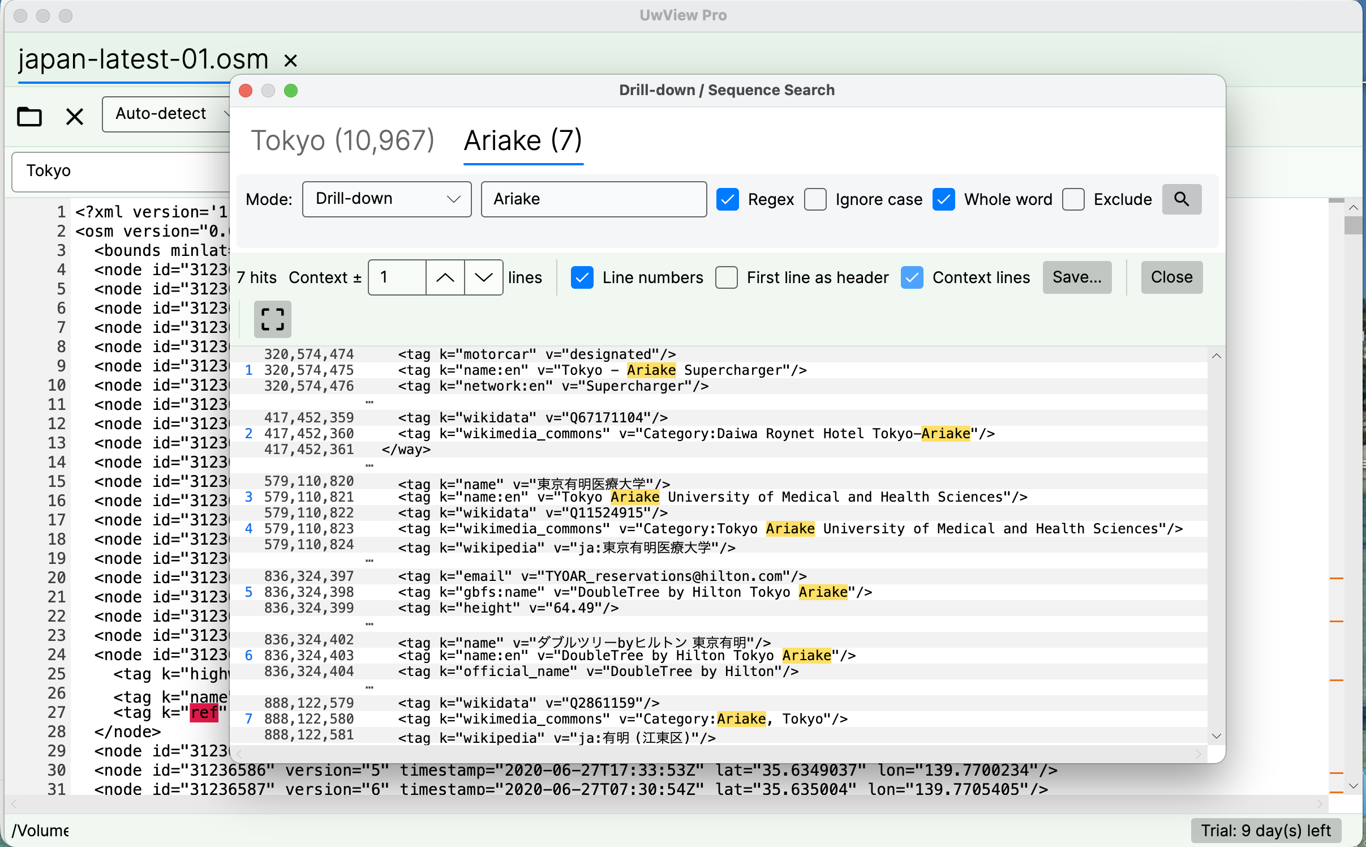The image size is (1366, 847).
Task: Enable First line as header checkbox
Action: tap(727, 277)
